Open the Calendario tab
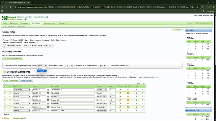216x121 pixels. click(24, 23)
